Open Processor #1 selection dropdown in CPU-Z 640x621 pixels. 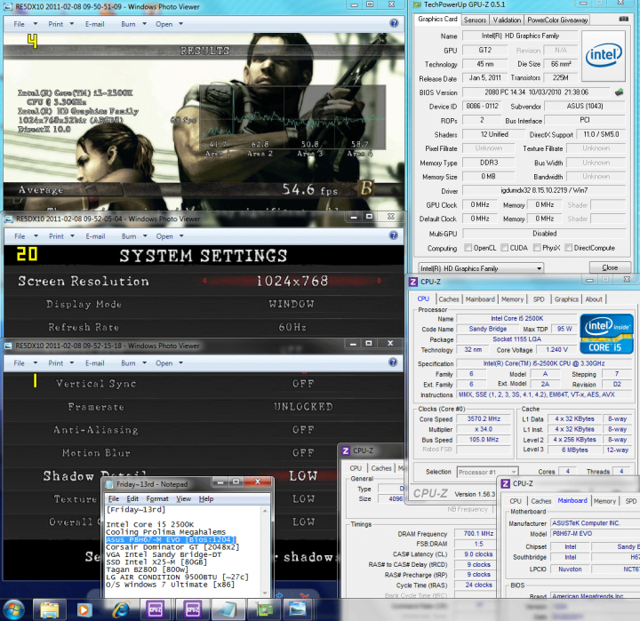pyautogui.click(x=487, y=472)
